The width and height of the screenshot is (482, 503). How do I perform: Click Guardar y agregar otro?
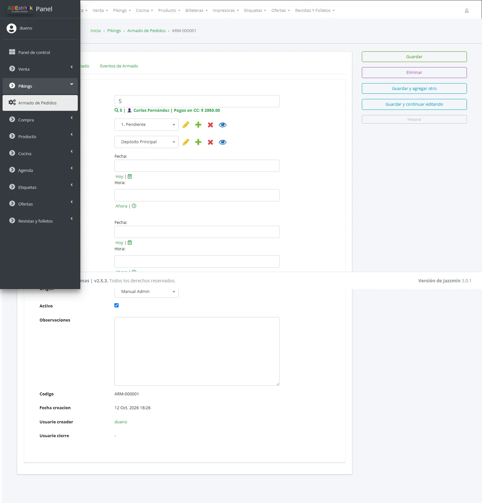414,89
